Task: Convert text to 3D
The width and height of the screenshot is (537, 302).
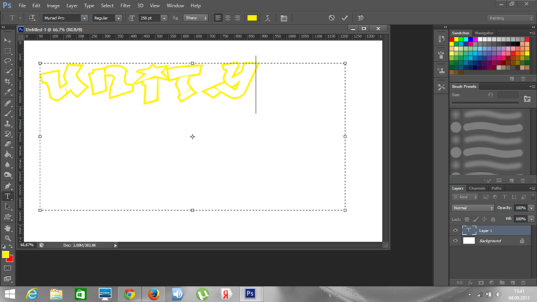Action: [x=360, y=18]
